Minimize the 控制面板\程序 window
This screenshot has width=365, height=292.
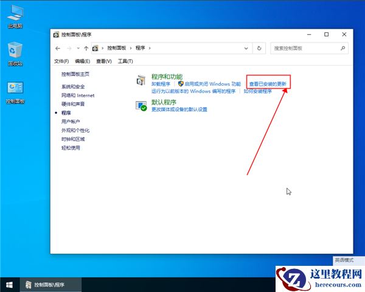pos(309,35)
